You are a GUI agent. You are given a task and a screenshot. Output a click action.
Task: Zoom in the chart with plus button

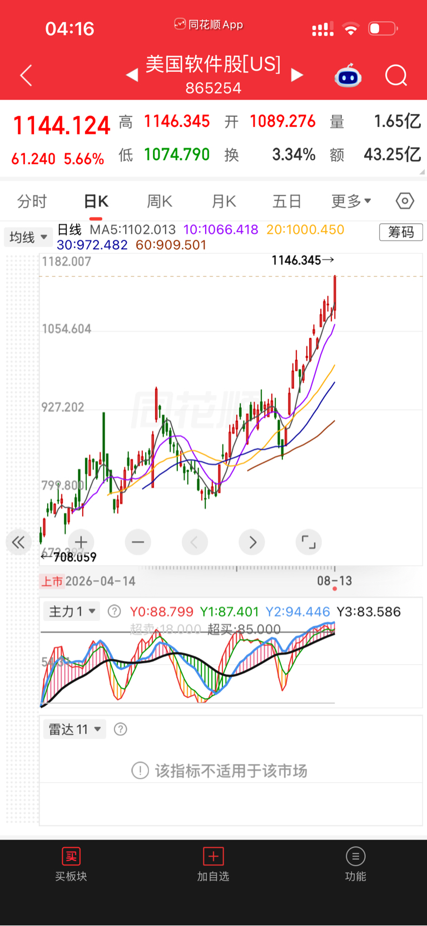(x=81, y=542)
